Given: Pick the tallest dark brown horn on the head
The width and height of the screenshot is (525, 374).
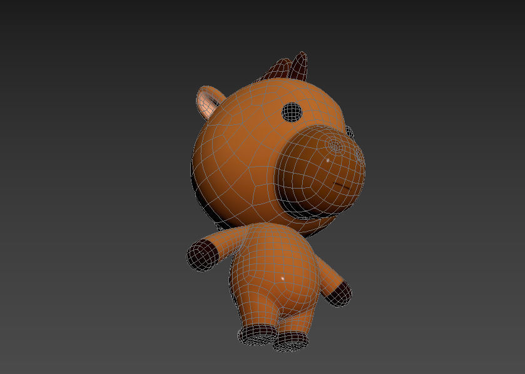Looking at the screenshot, I should [x=298, y=66].
